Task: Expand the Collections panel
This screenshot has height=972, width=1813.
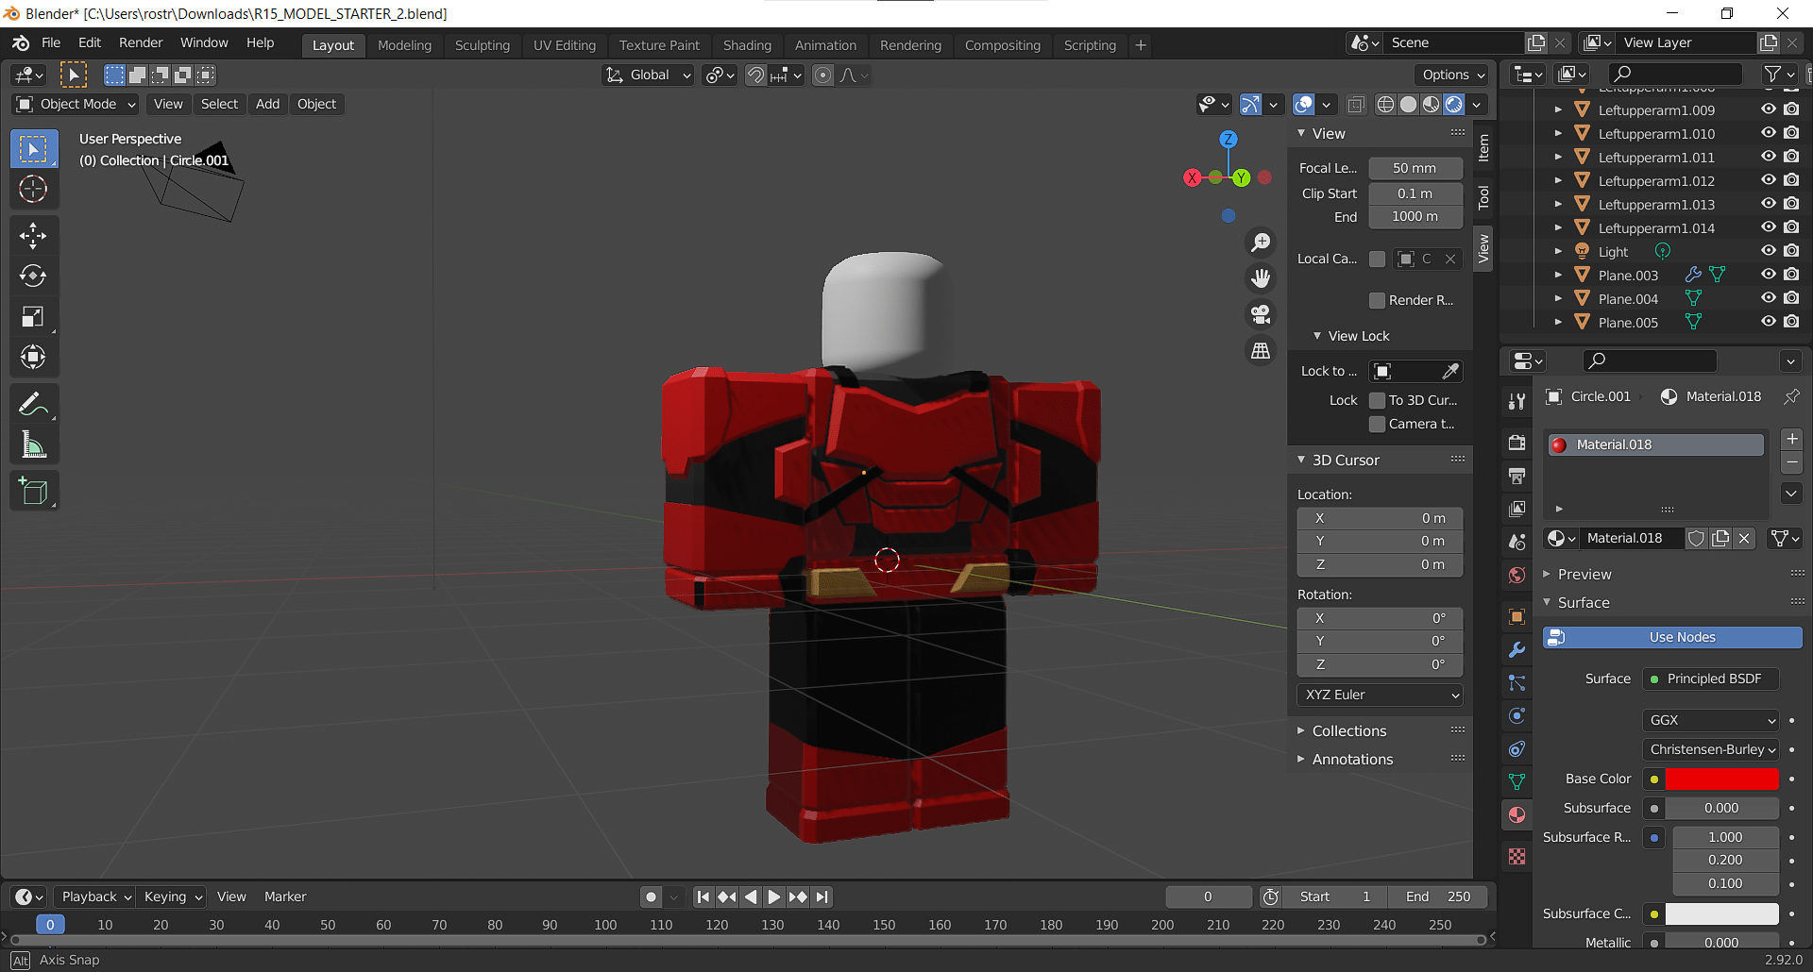Action: 1348,731
